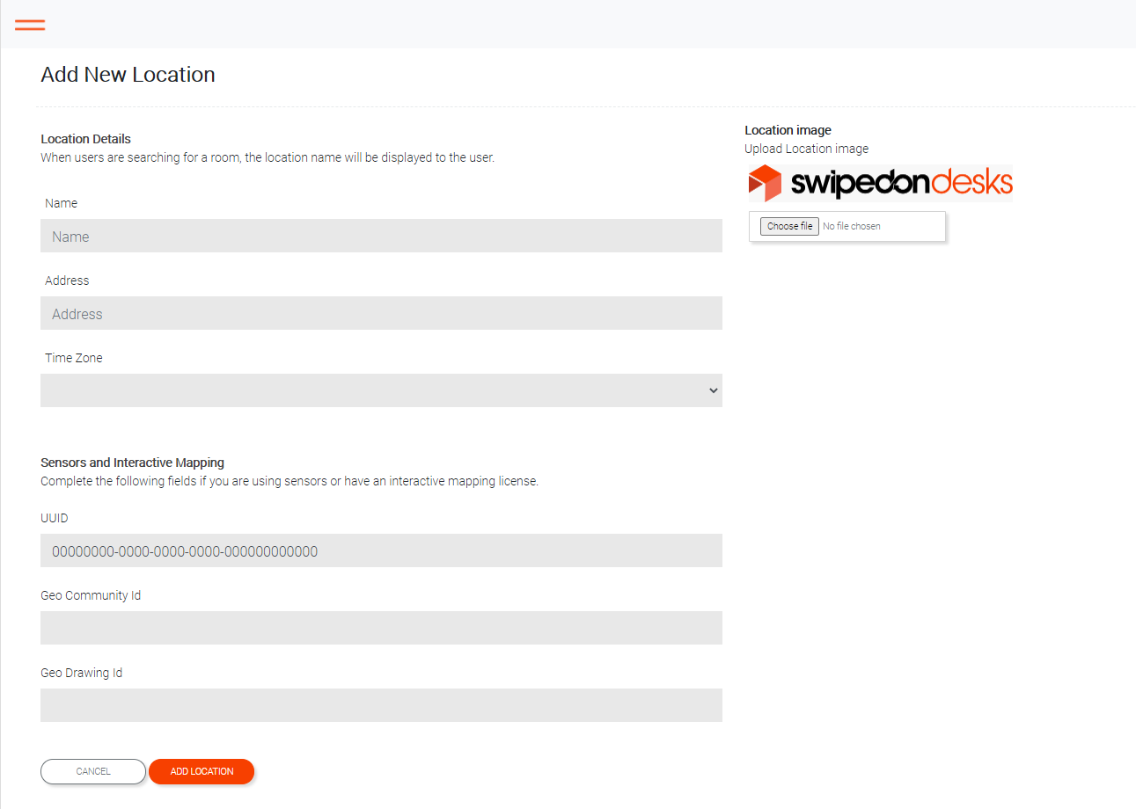1136x809 pixels.
Task: Click the SwipedOn Desks logo image
Action: [880, 183]
